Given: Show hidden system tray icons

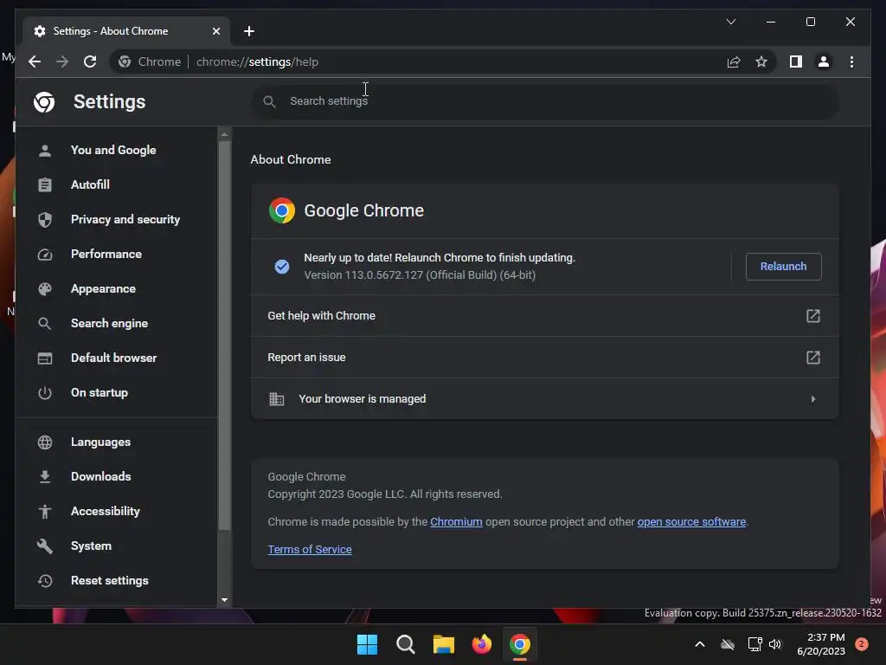Looking at the screenshot, I should pos(699,644).
